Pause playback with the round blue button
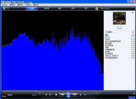This screenshot has width=136, height=99. 68,95
